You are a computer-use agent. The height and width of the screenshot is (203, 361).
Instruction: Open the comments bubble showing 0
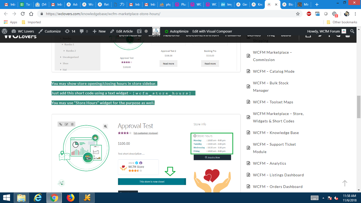(x=84, y=31)
